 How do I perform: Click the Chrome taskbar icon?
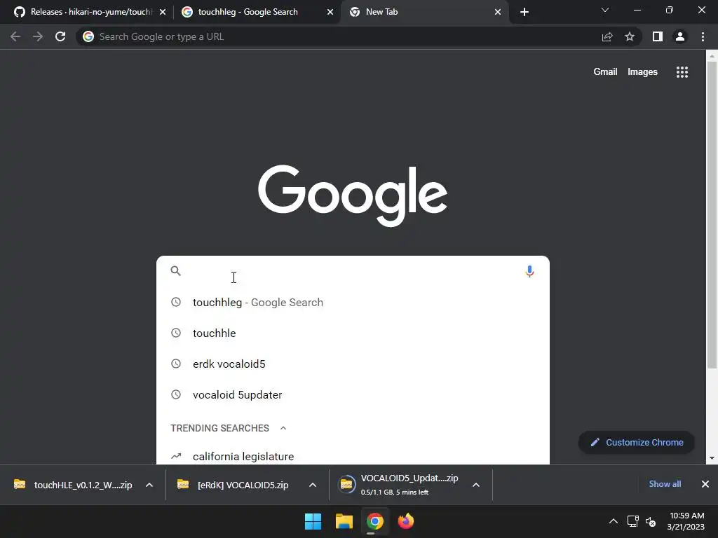point(374,521)
